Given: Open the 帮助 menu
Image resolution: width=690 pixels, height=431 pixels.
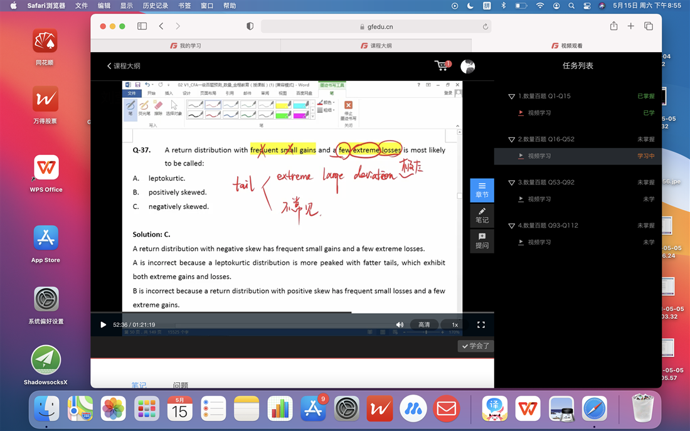Looking at the screenshot, I should coord(230,6).
